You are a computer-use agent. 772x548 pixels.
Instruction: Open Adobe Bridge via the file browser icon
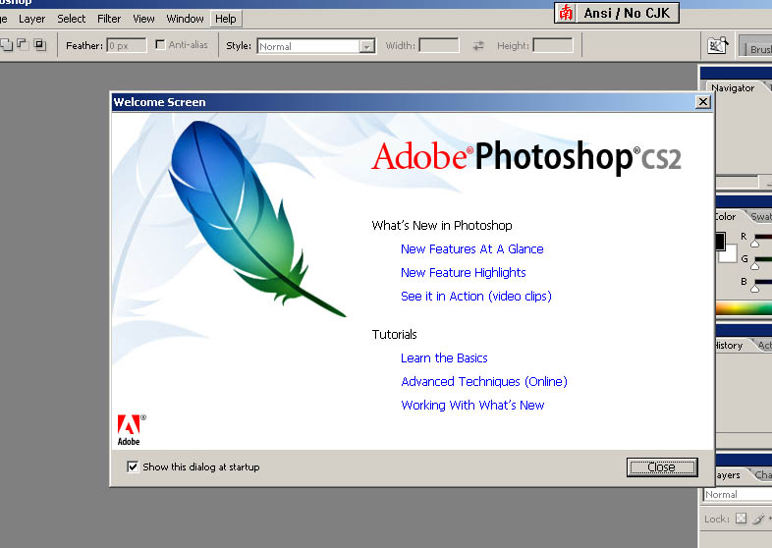(x=717, y=45)
